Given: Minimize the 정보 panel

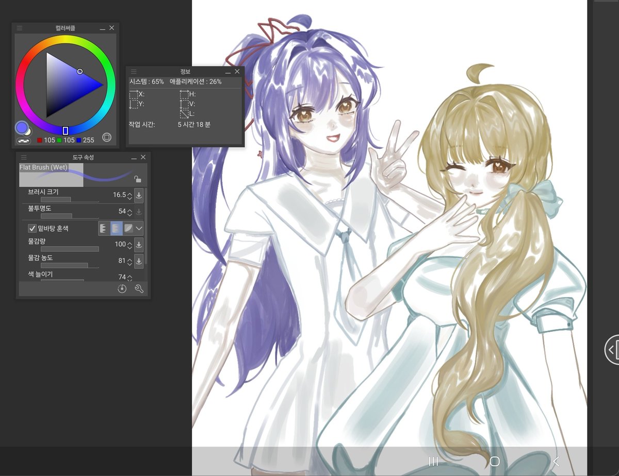Looking at the screenshot, I should tap(228, 72).
